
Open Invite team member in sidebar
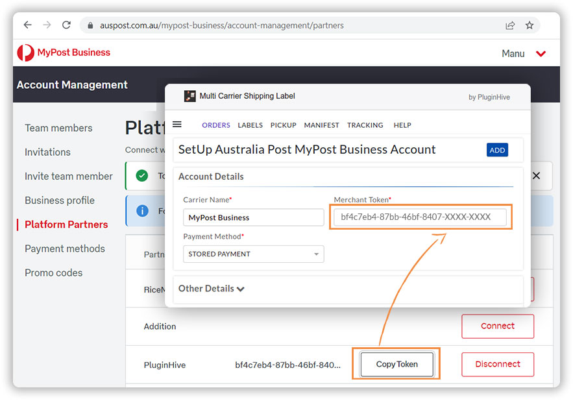coord(69,176)
